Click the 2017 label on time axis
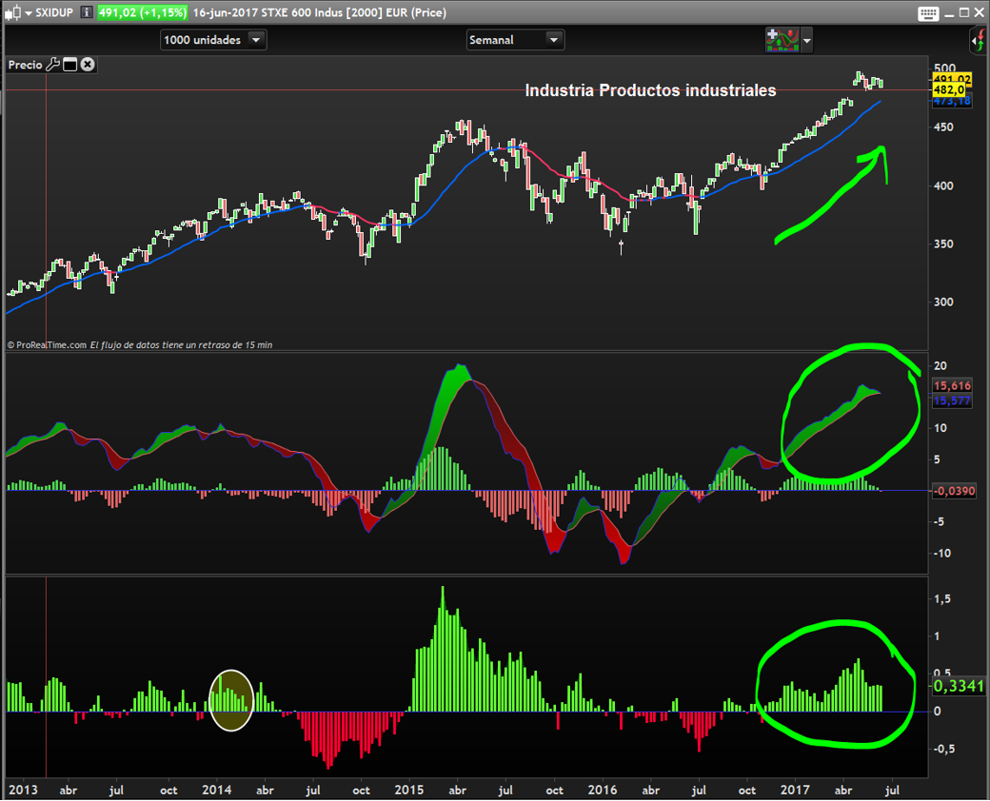Image resolution: width=990 pixels, height=801 pixels. 795,790
